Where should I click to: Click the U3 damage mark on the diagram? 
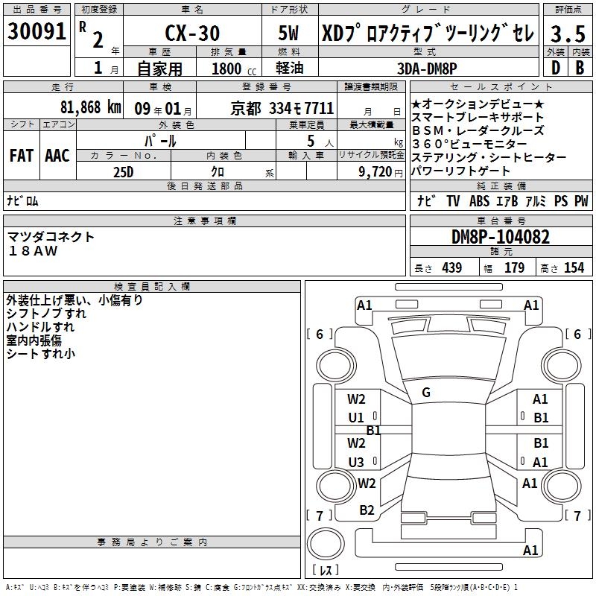(x=356, y=463)
